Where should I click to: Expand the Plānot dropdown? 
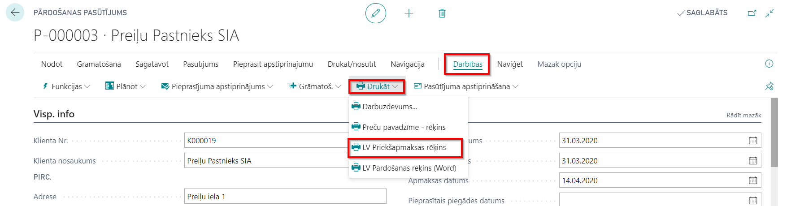[126, 86]
